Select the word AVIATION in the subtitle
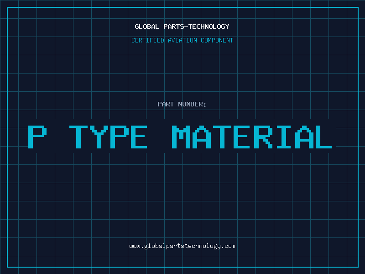 [182, 40]
